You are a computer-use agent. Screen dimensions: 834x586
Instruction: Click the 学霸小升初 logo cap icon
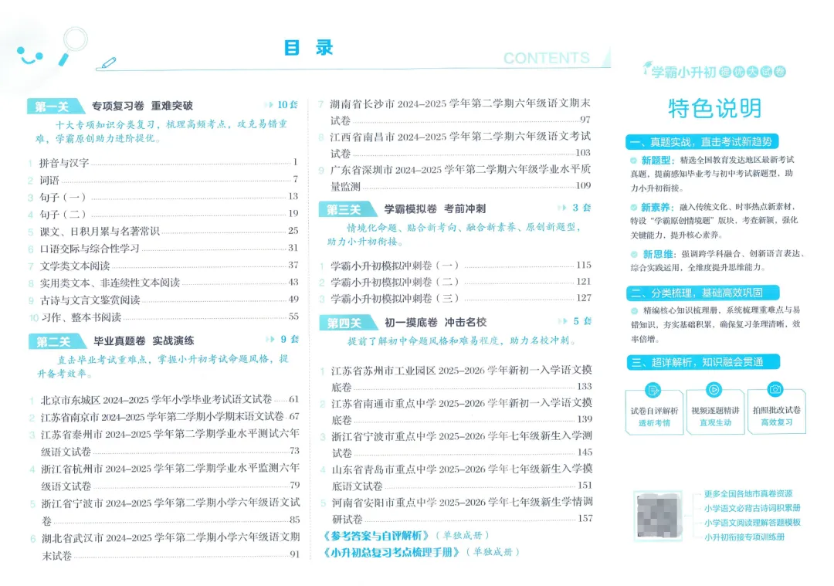tap(647, 67)
